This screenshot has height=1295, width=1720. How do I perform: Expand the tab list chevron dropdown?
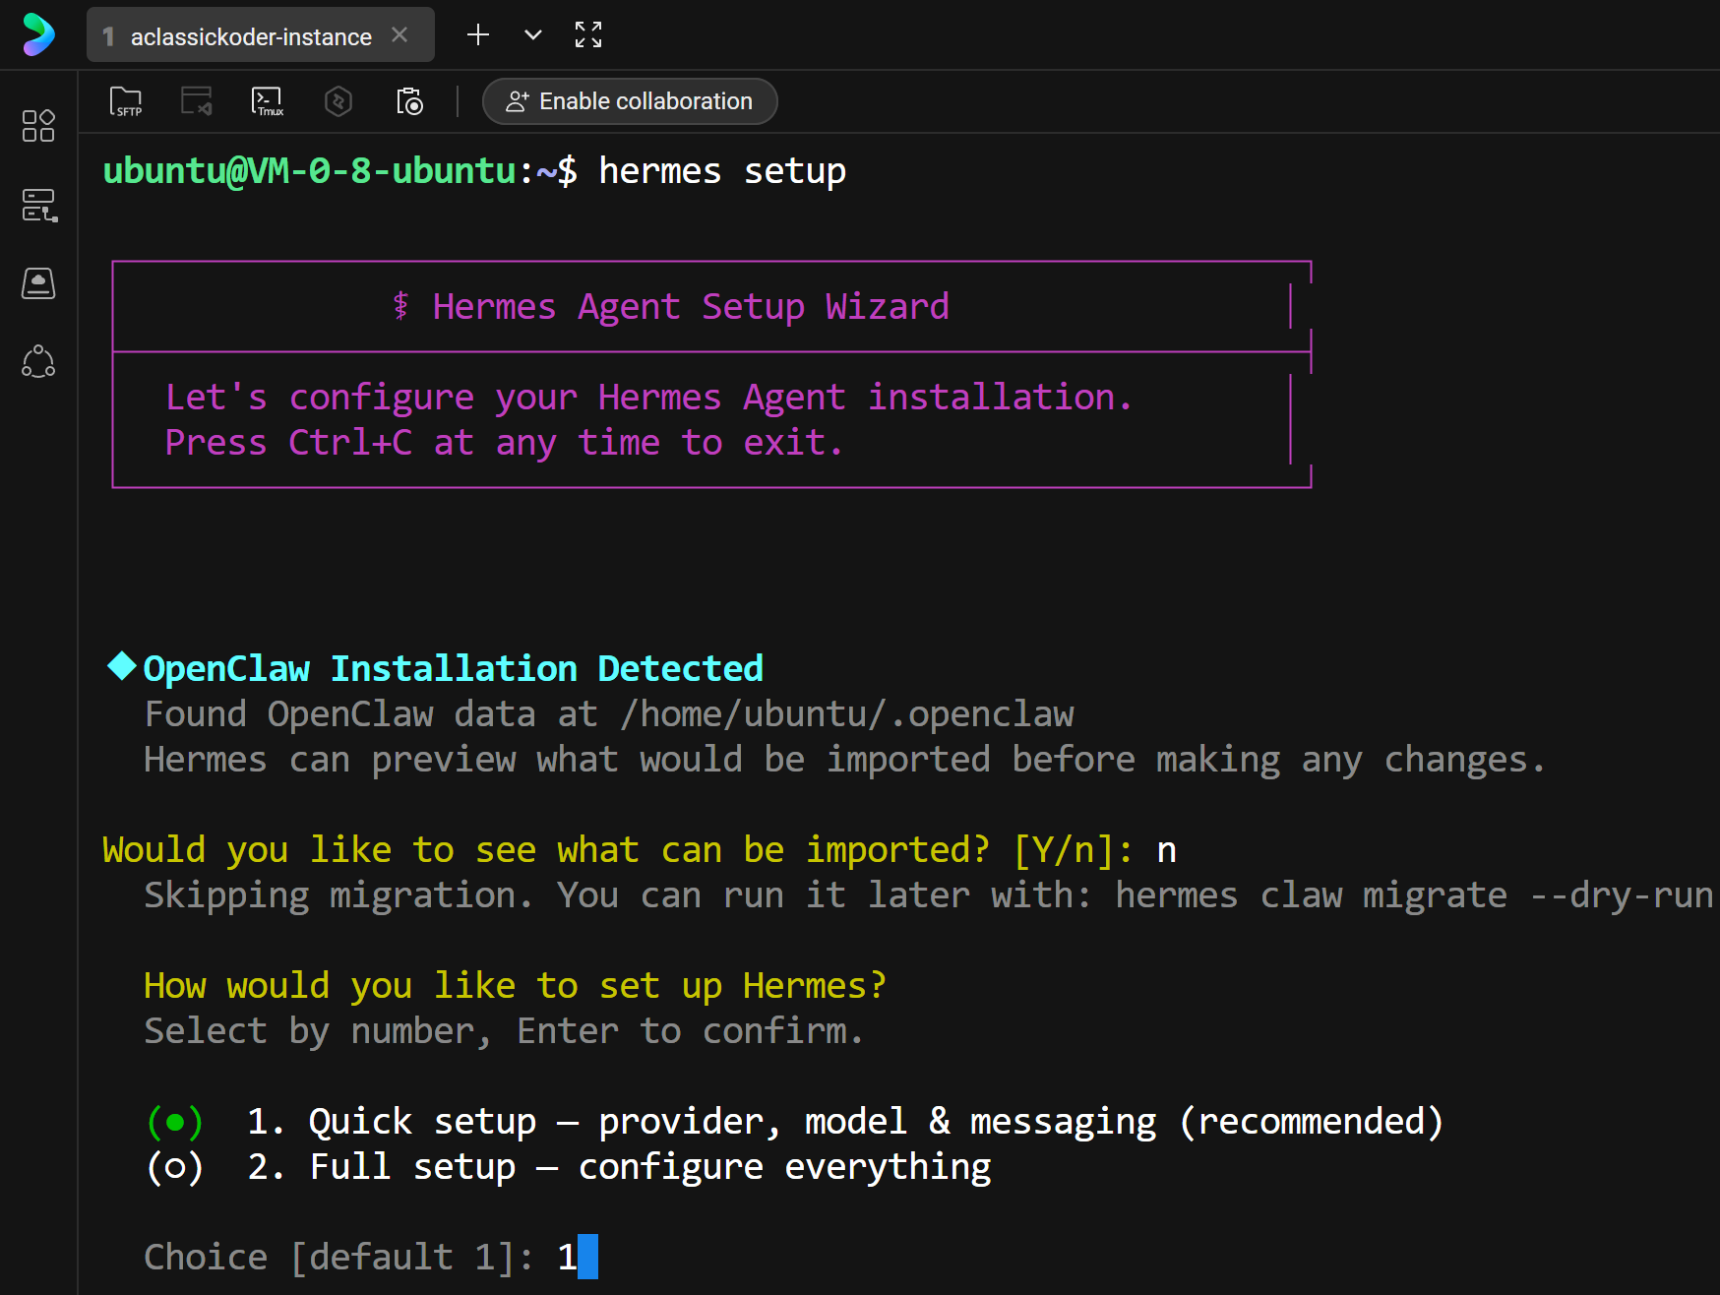pyautogui.click(x=533, y=35)
